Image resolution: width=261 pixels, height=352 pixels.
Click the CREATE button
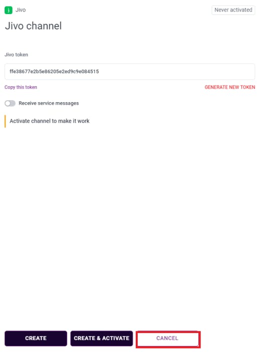click(36, 338)
